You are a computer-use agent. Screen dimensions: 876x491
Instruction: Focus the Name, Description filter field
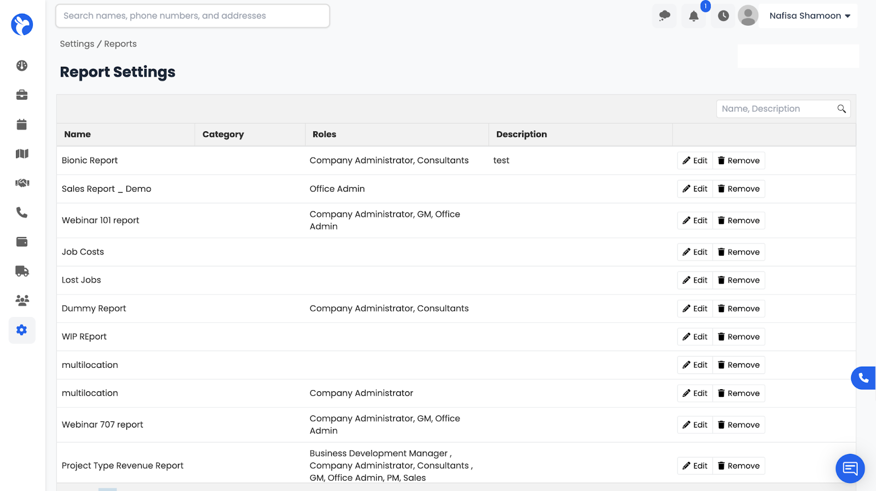coord(777,109)
